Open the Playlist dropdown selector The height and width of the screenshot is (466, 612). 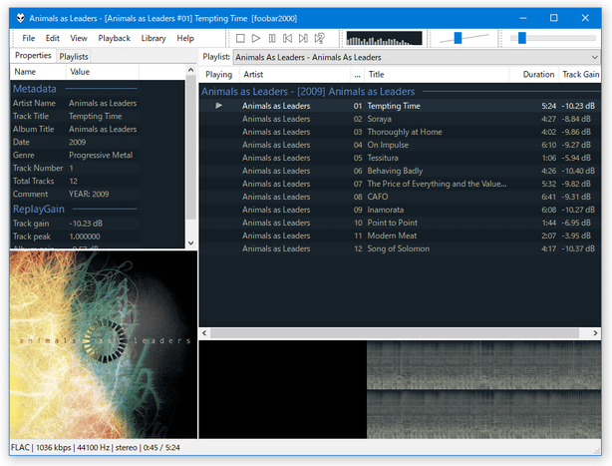click(x=417, y=58)
